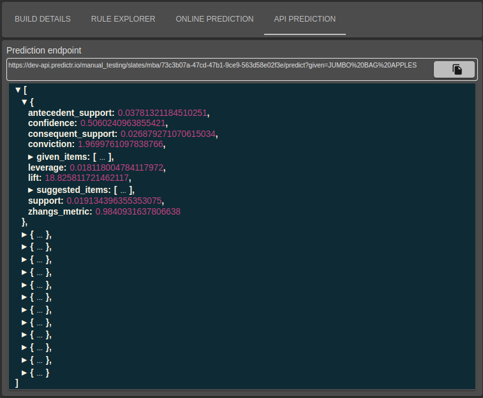Click the closing bracket of the JSON array
This screenshot has width=483, height=398.
tap(17, 383)
